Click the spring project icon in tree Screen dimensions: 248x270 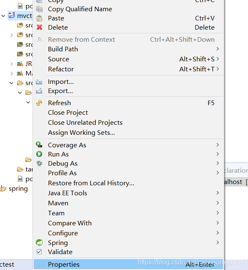pos(3,189)
